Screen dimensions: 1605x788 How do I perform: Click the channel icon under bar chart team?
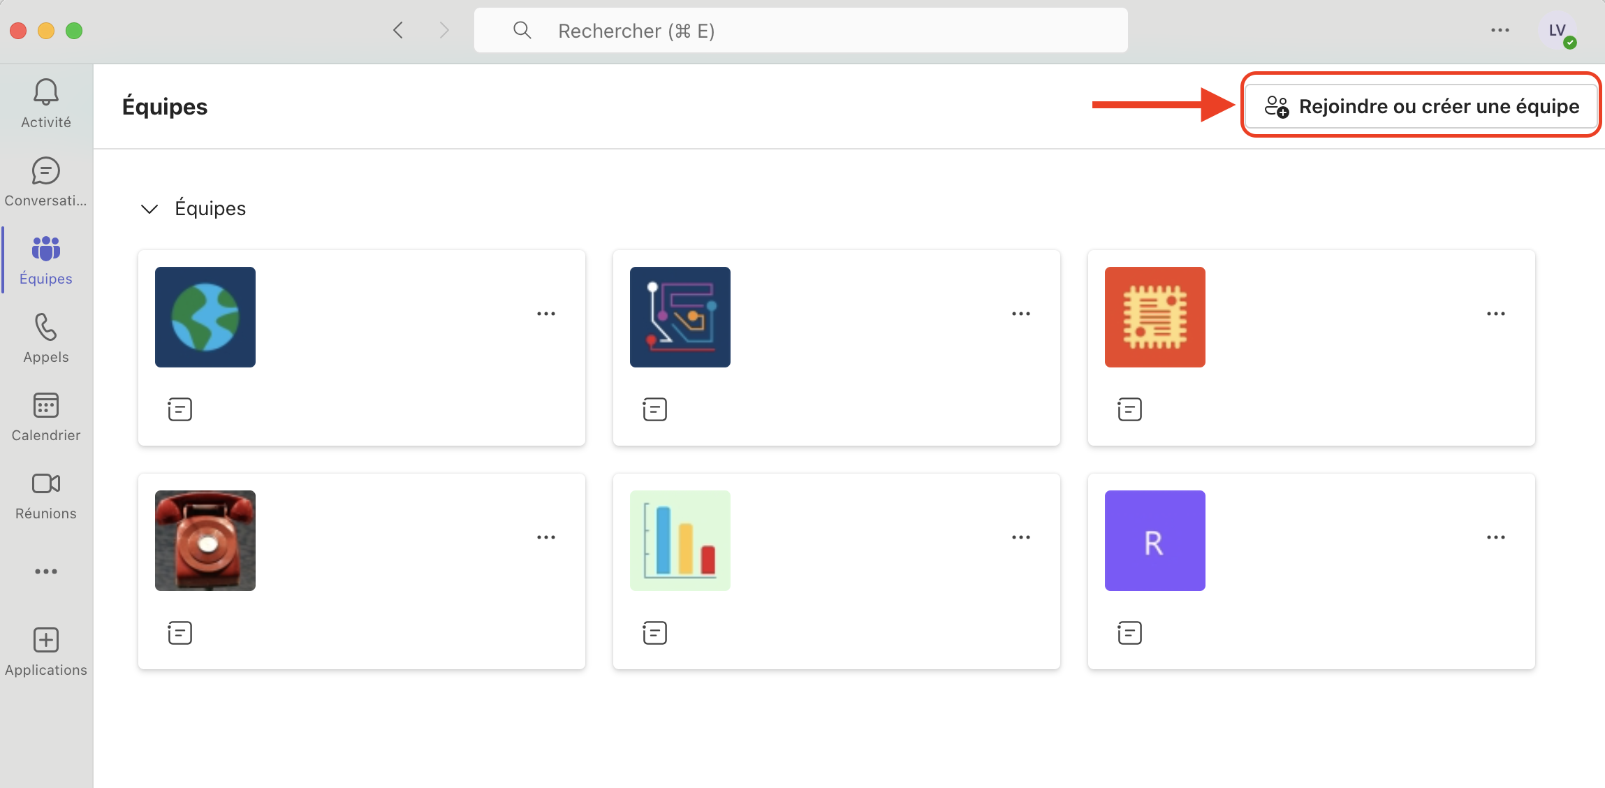click(654, 633)
